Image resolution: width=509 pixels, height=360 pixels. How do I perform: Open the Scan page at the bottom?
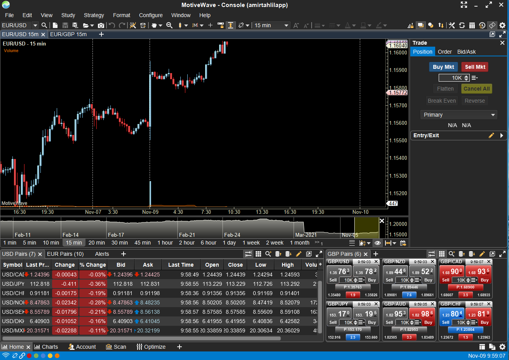pyautogui.click(x=116, y=347)
